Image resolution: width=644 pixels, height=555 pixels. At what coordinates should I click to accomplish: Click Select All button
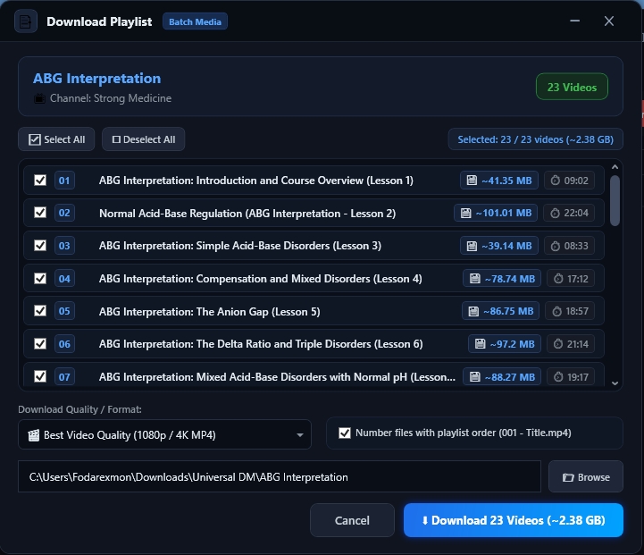pyautogui.click(x=56, y=139)
